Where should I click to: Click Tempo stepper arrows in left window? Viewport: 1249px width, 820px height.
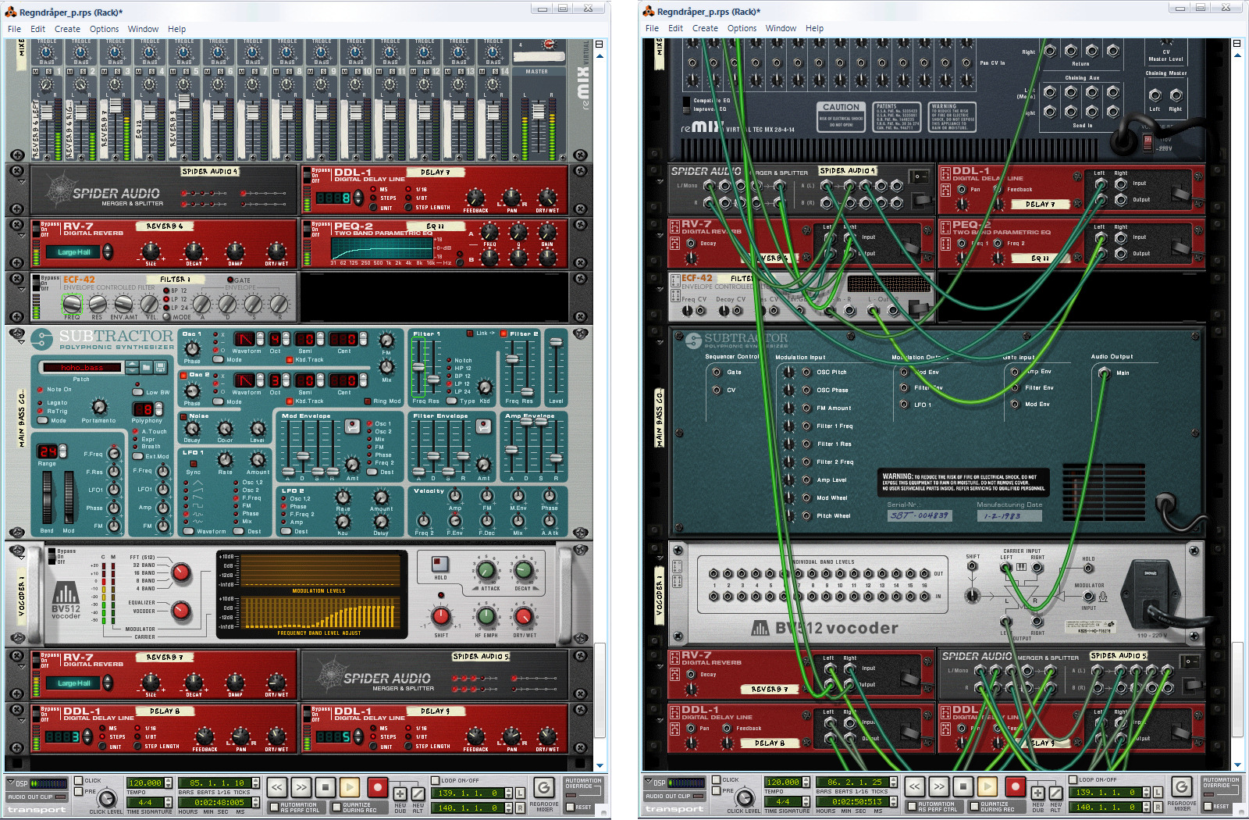[x=169, y=783]
